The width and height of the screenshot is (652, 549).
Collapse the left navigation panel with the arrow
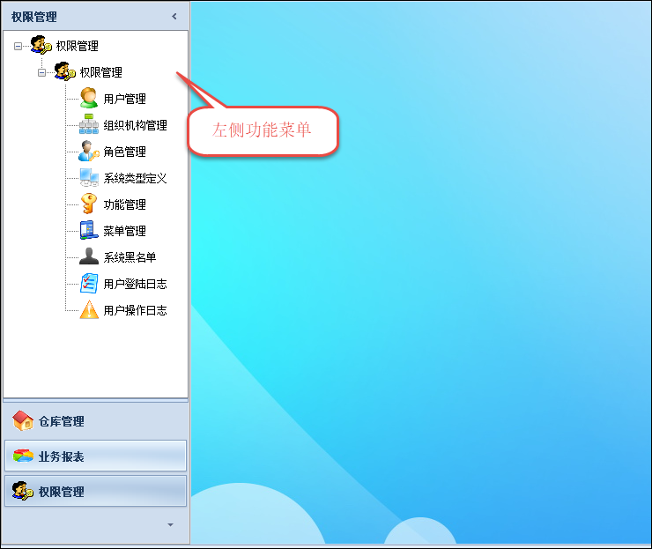pyautogui.click(x=174, y=16)
